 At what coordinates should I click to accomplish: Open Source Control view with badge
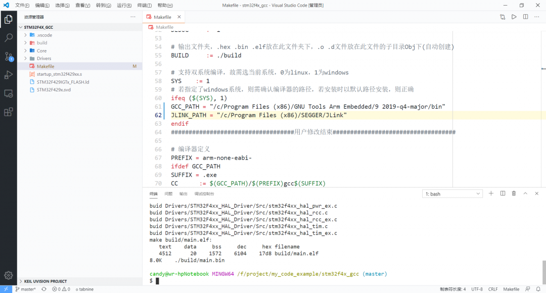click(x=9, y=56)
